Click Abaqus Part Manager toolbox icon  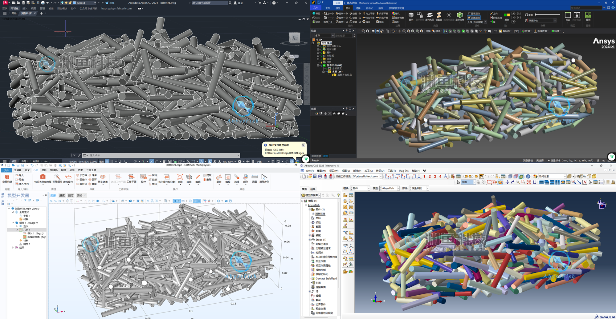pyautogui.click(x=351, y=195)
